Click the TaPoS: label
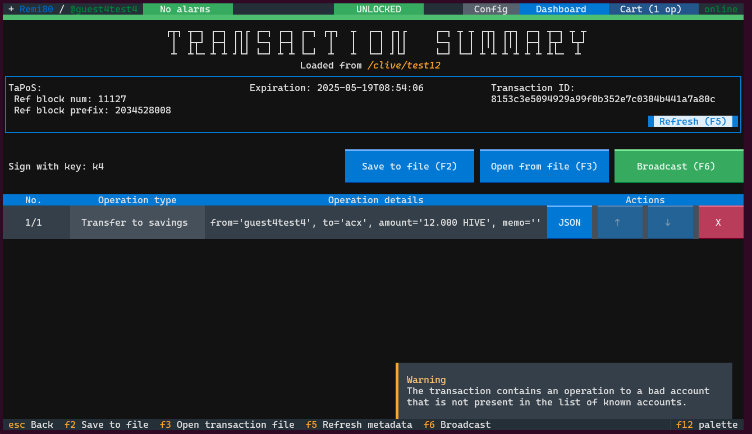752x434 pixels. (x=25, y=88)
